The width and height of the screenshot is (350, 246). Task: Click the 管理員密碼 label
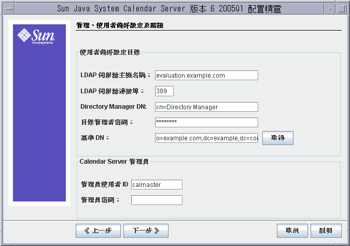point(100,200)
